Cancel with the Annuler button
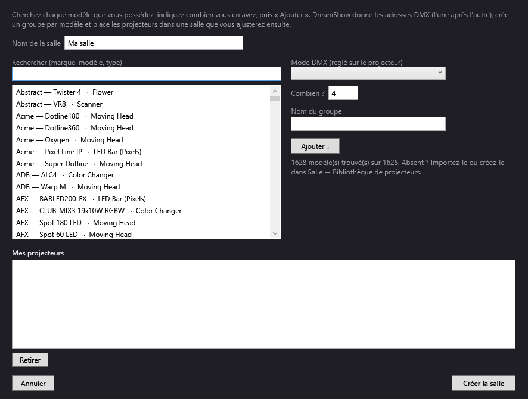The image size is (528, 399). (x=33, y=383)
